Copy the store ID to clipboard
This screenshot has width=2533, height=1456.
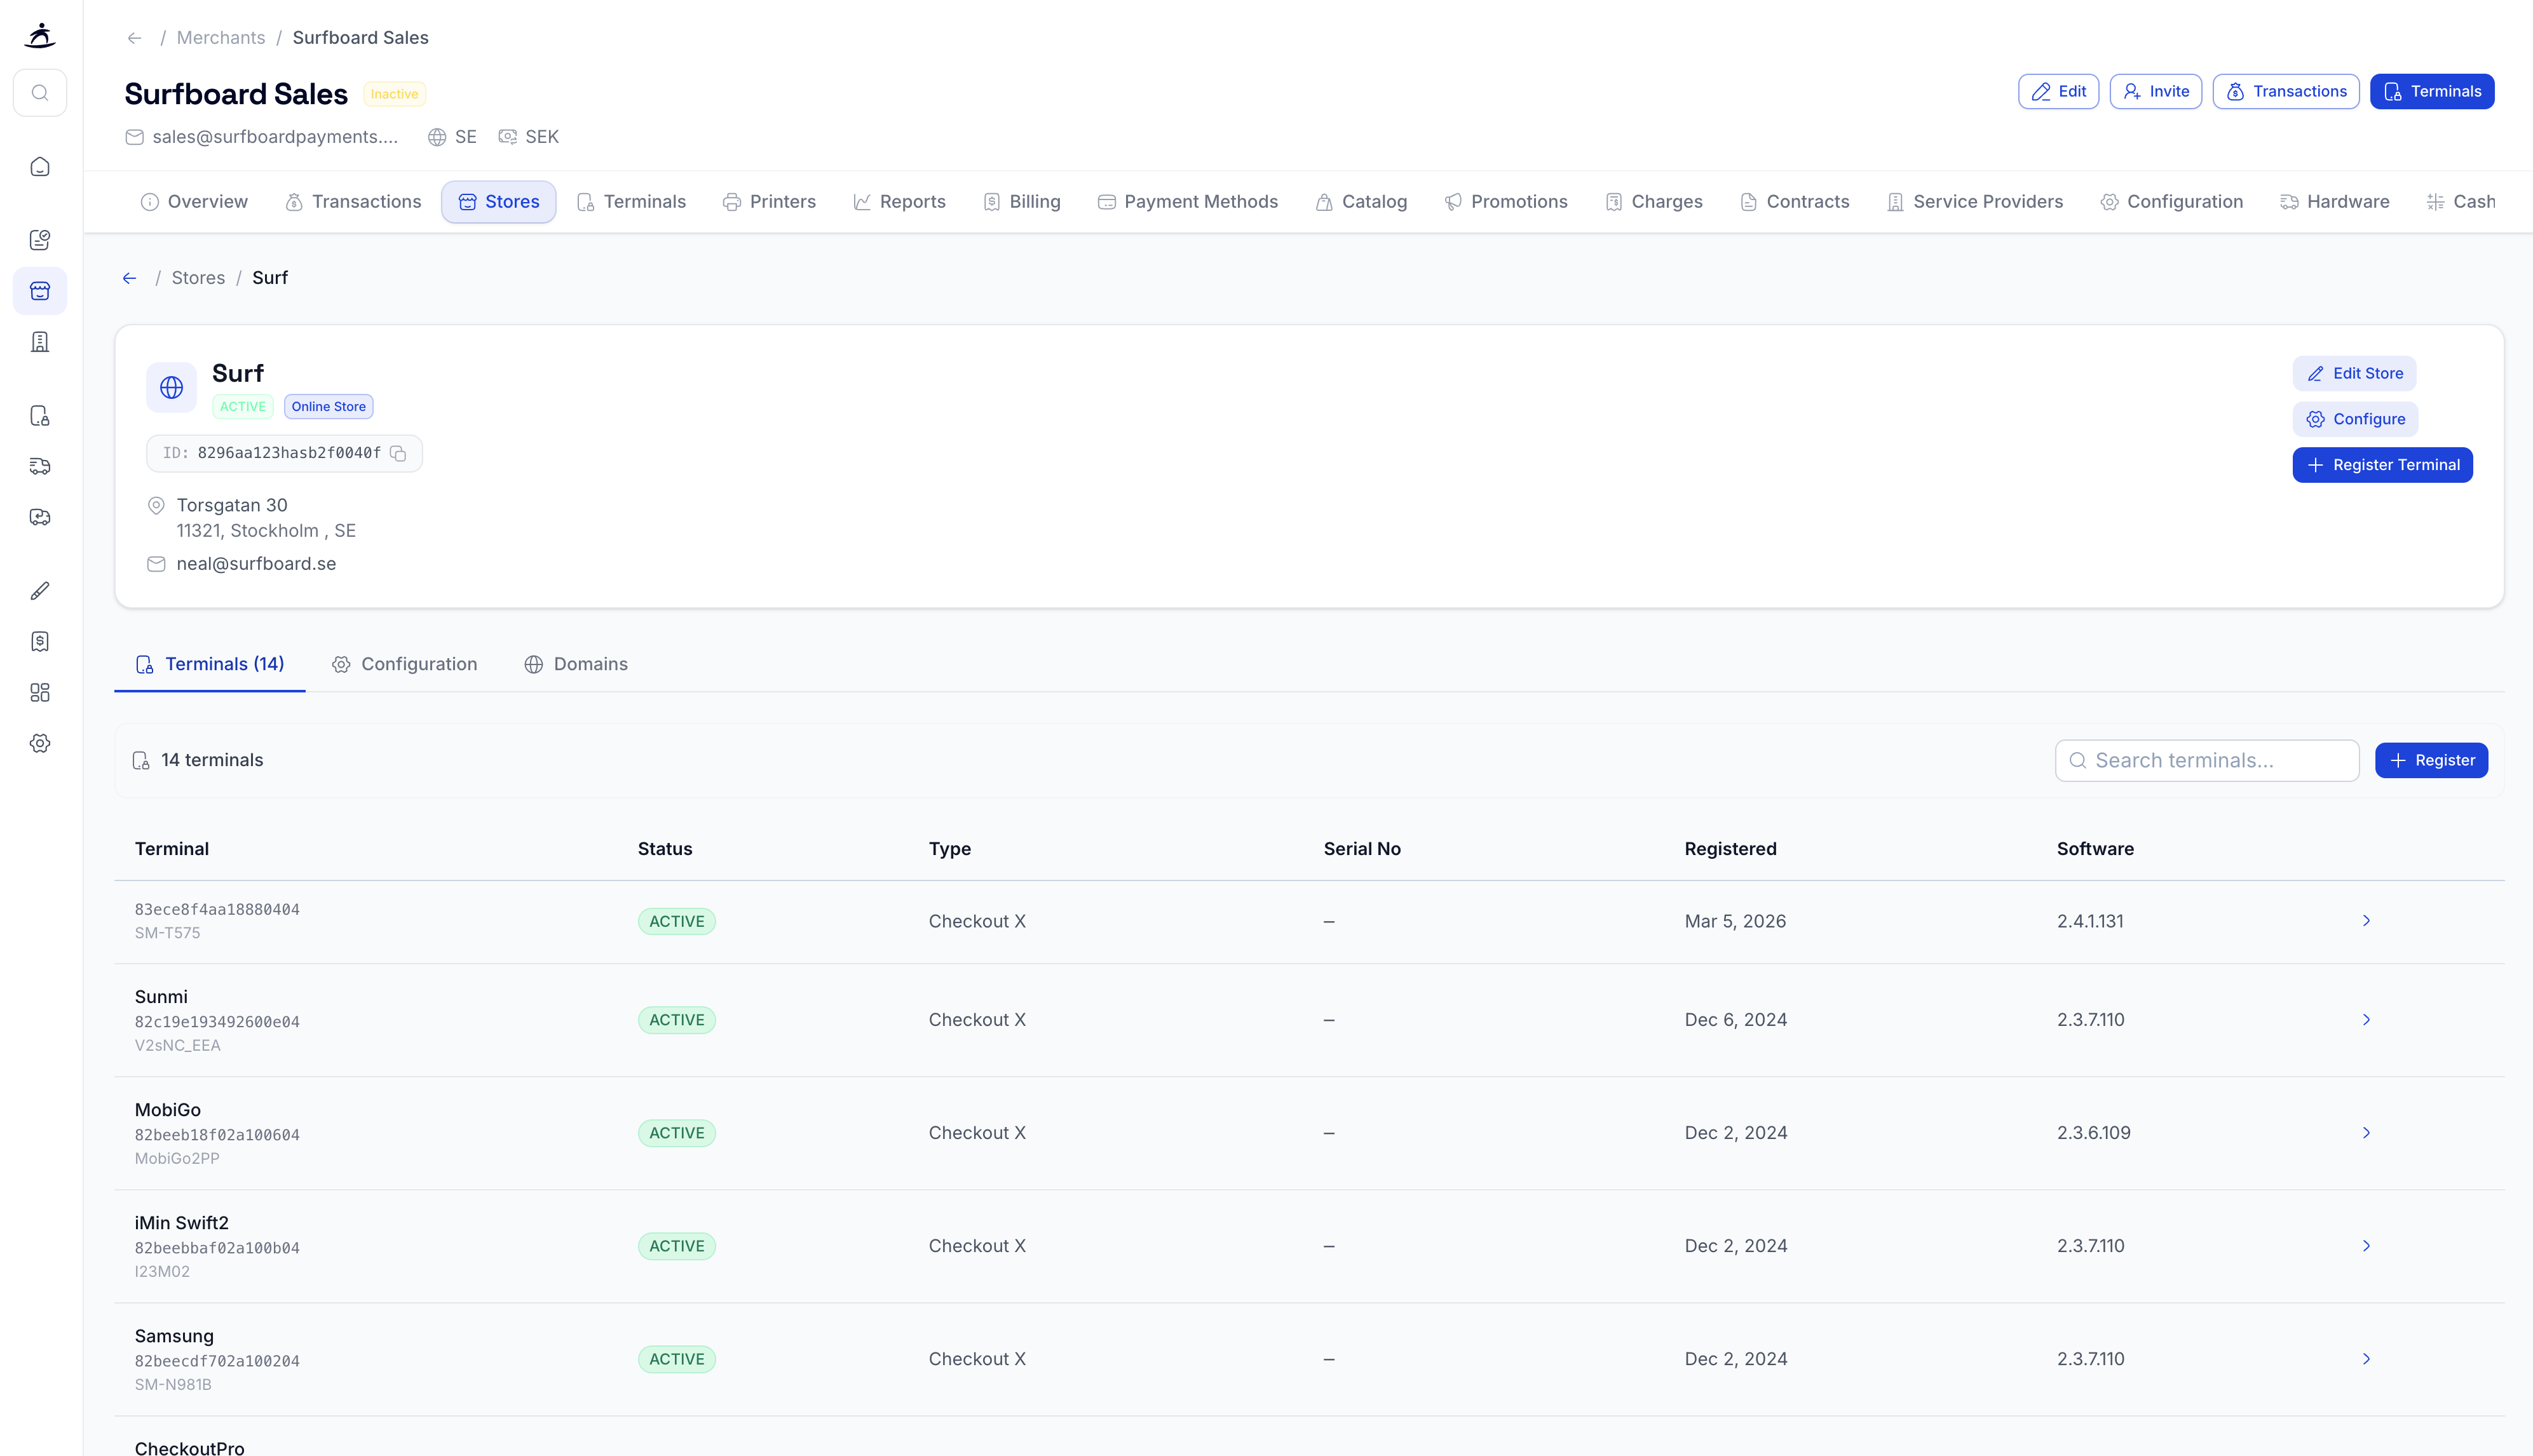coord(398,453)
